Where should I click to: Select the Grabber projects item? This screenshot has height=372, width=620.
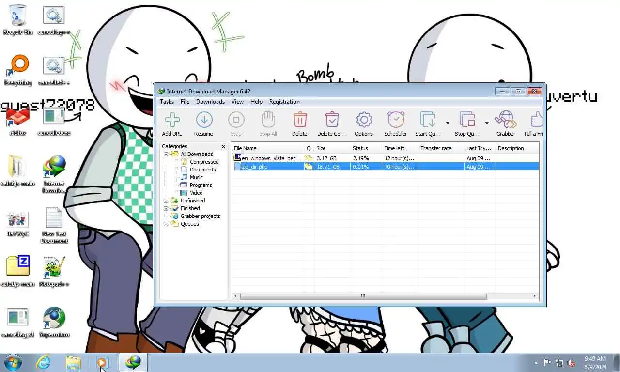pyautogui.click(x=200, y=216)
